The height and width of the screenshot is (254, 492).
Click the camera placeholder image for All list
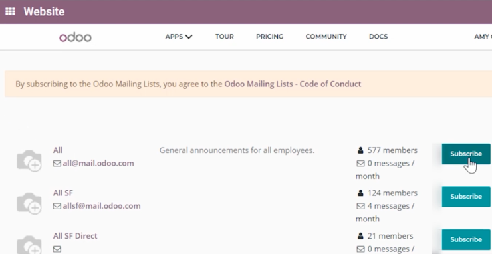point(29,160)
